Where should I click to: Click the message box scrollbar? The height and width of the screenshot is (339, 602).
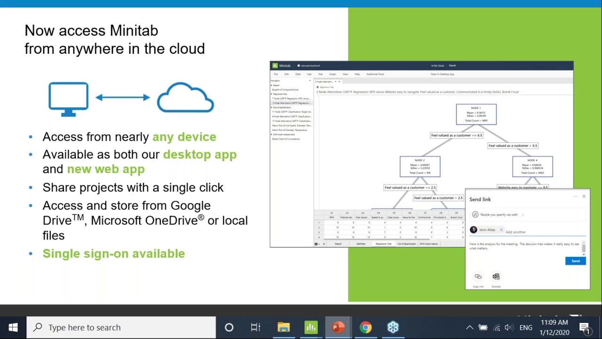[x=584, y=248]
